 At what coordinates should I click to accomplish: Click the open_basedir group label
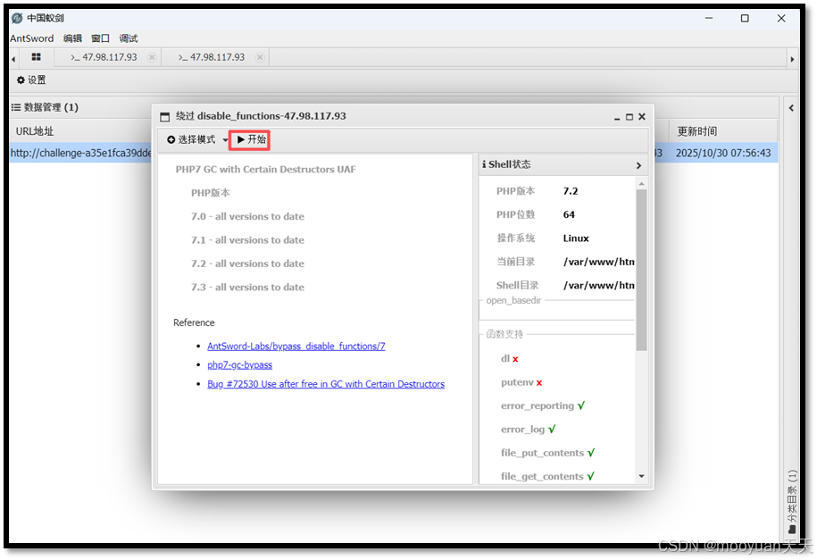(x=513, y=301)
